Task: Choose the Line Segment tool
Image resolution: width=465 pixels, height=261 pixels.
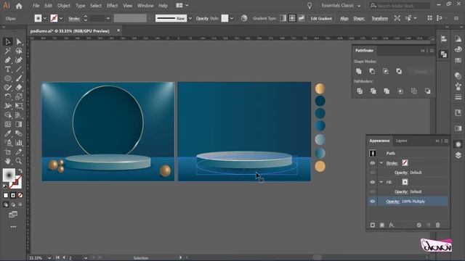Action: tap(19, 70)
